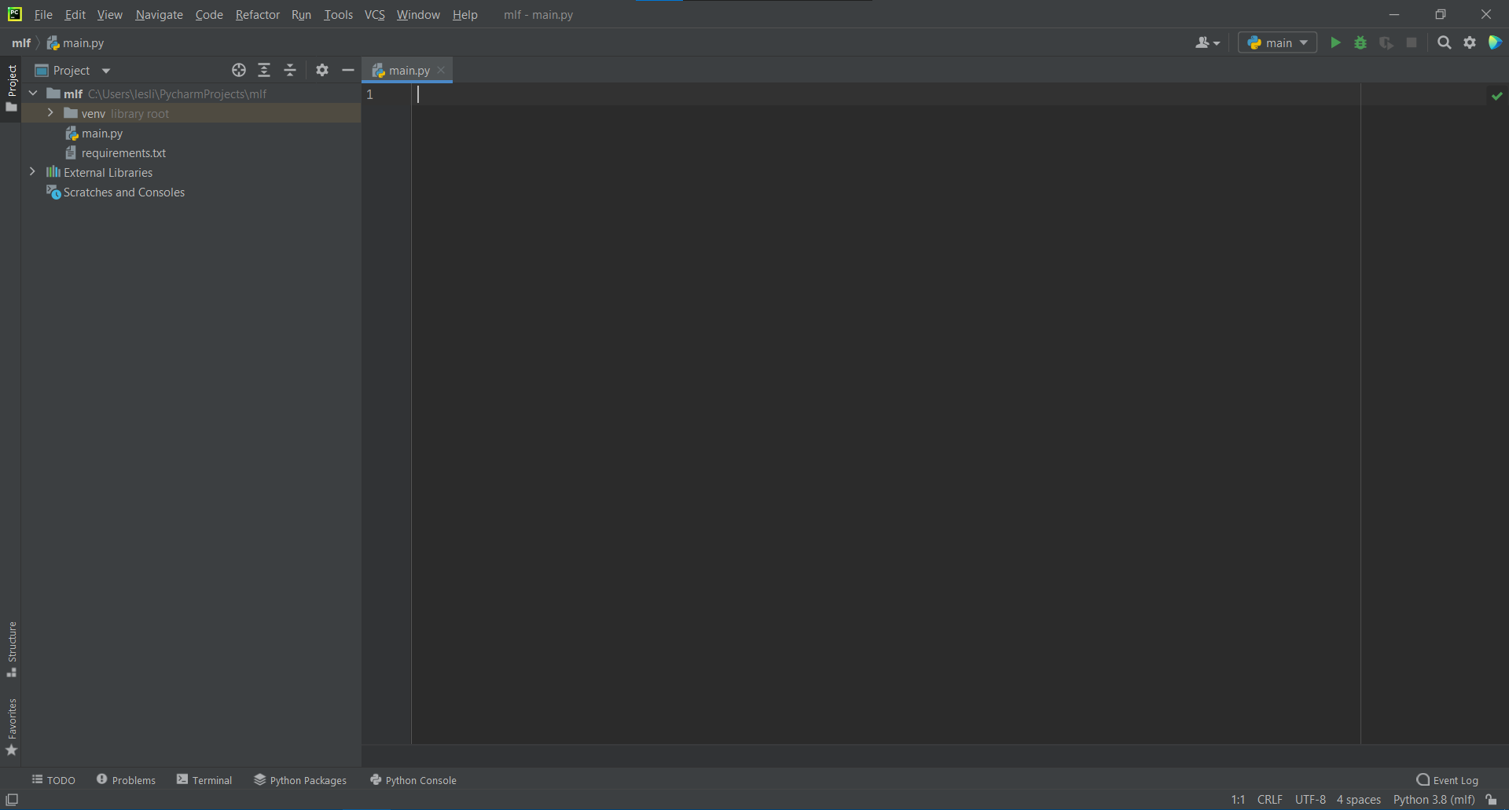Viewport: 1509px width, 810px height.
Task: Open the Event Log
Action: (x=1448, y=780)
